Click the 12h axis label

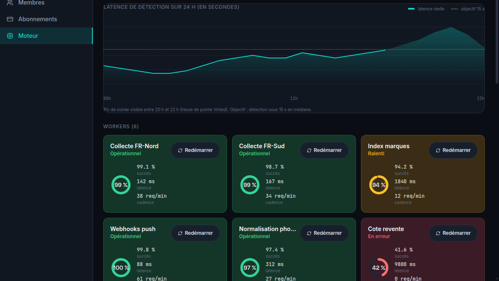pos(294,99)
